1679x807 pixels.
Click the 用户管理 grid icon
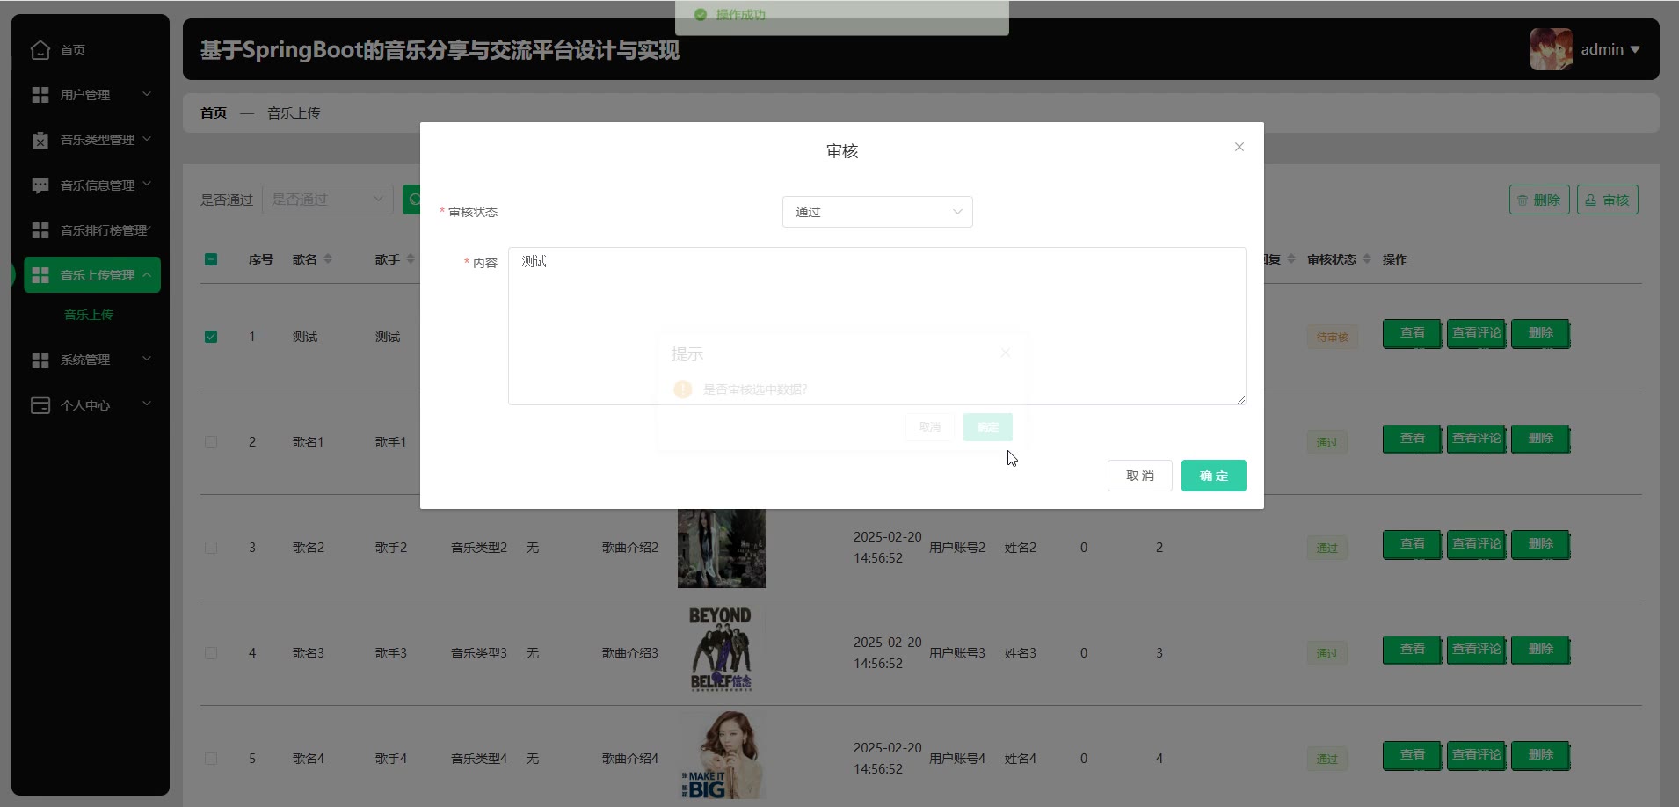[40, 95]
